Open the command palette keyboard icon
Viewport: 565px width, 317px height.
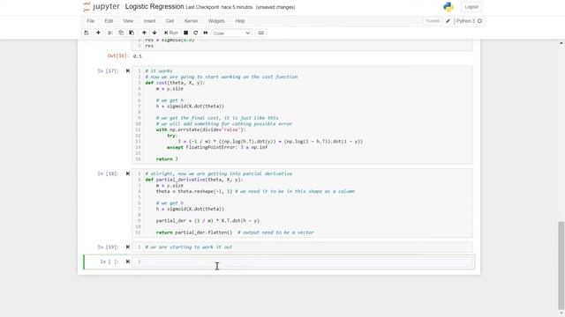tap(261, 33)
